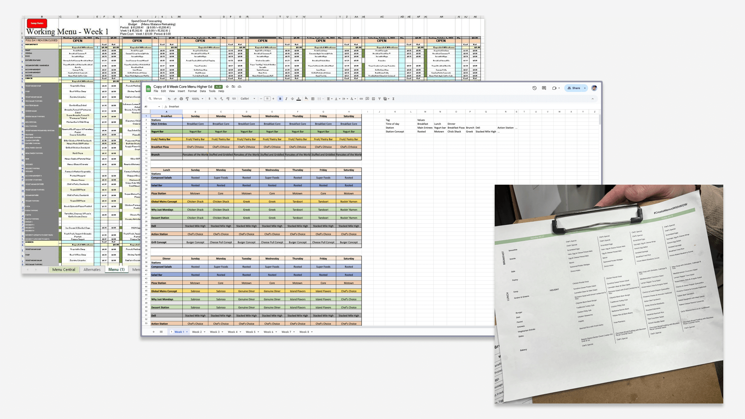Screen dimensions: 745x419
Task: Print the spreadsheet
Action: (181, 99)
